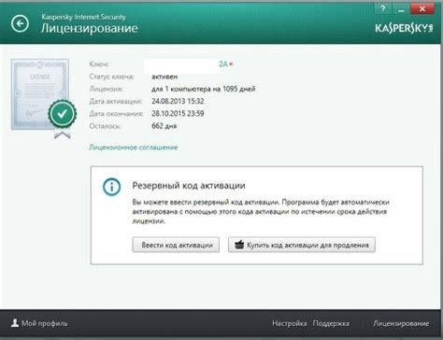Minimize the Kaspersky window

(x=401, y=8)
